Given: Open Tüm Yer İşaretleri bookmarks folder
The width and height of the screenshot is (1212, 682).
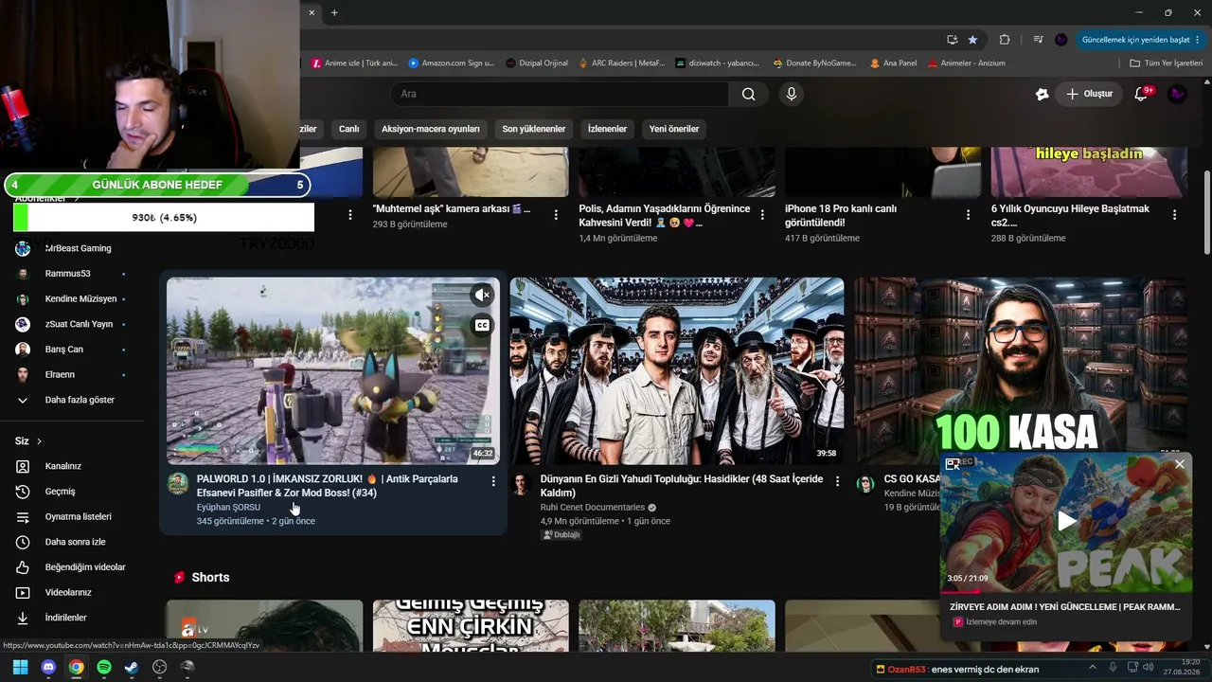Looking at the screenshot, I should click(x=1167, y=63).
